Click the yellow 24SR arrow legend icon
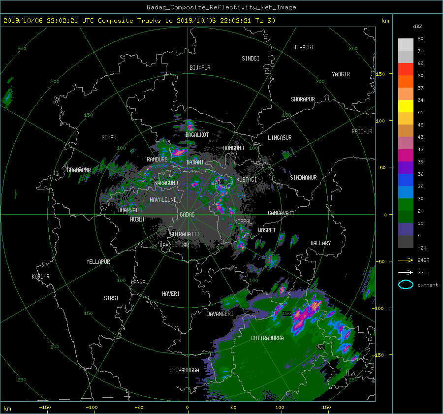 tap(406, 260)
